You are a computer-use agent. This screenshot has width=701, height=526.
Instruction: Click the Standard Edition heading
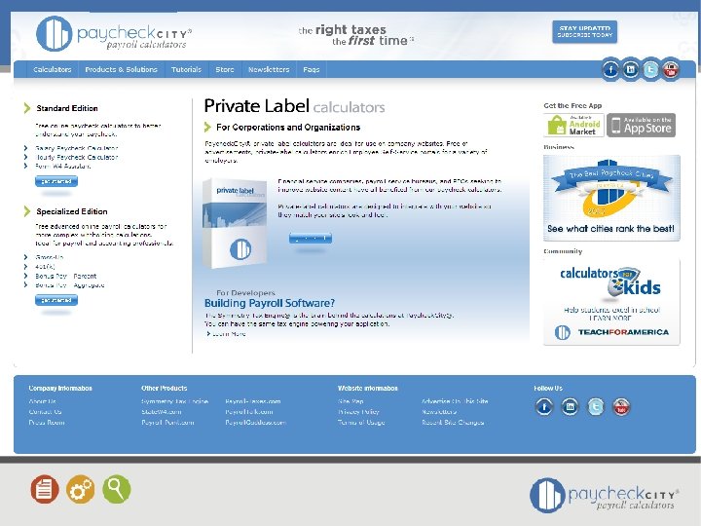click(67, 108)
